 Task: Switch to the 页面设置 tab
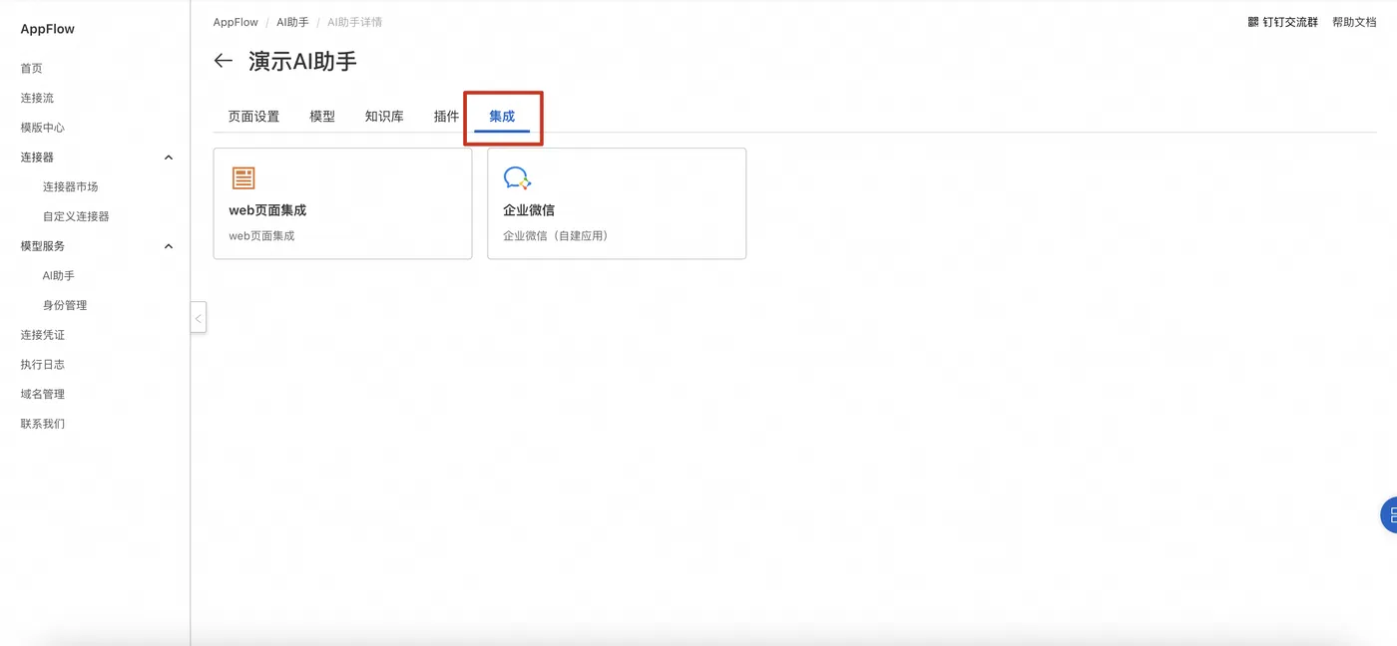[253, 117]
